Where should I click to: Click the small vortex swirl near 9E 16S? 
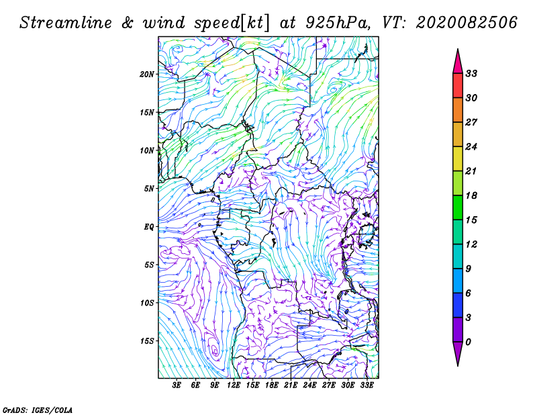click(214, 350)
